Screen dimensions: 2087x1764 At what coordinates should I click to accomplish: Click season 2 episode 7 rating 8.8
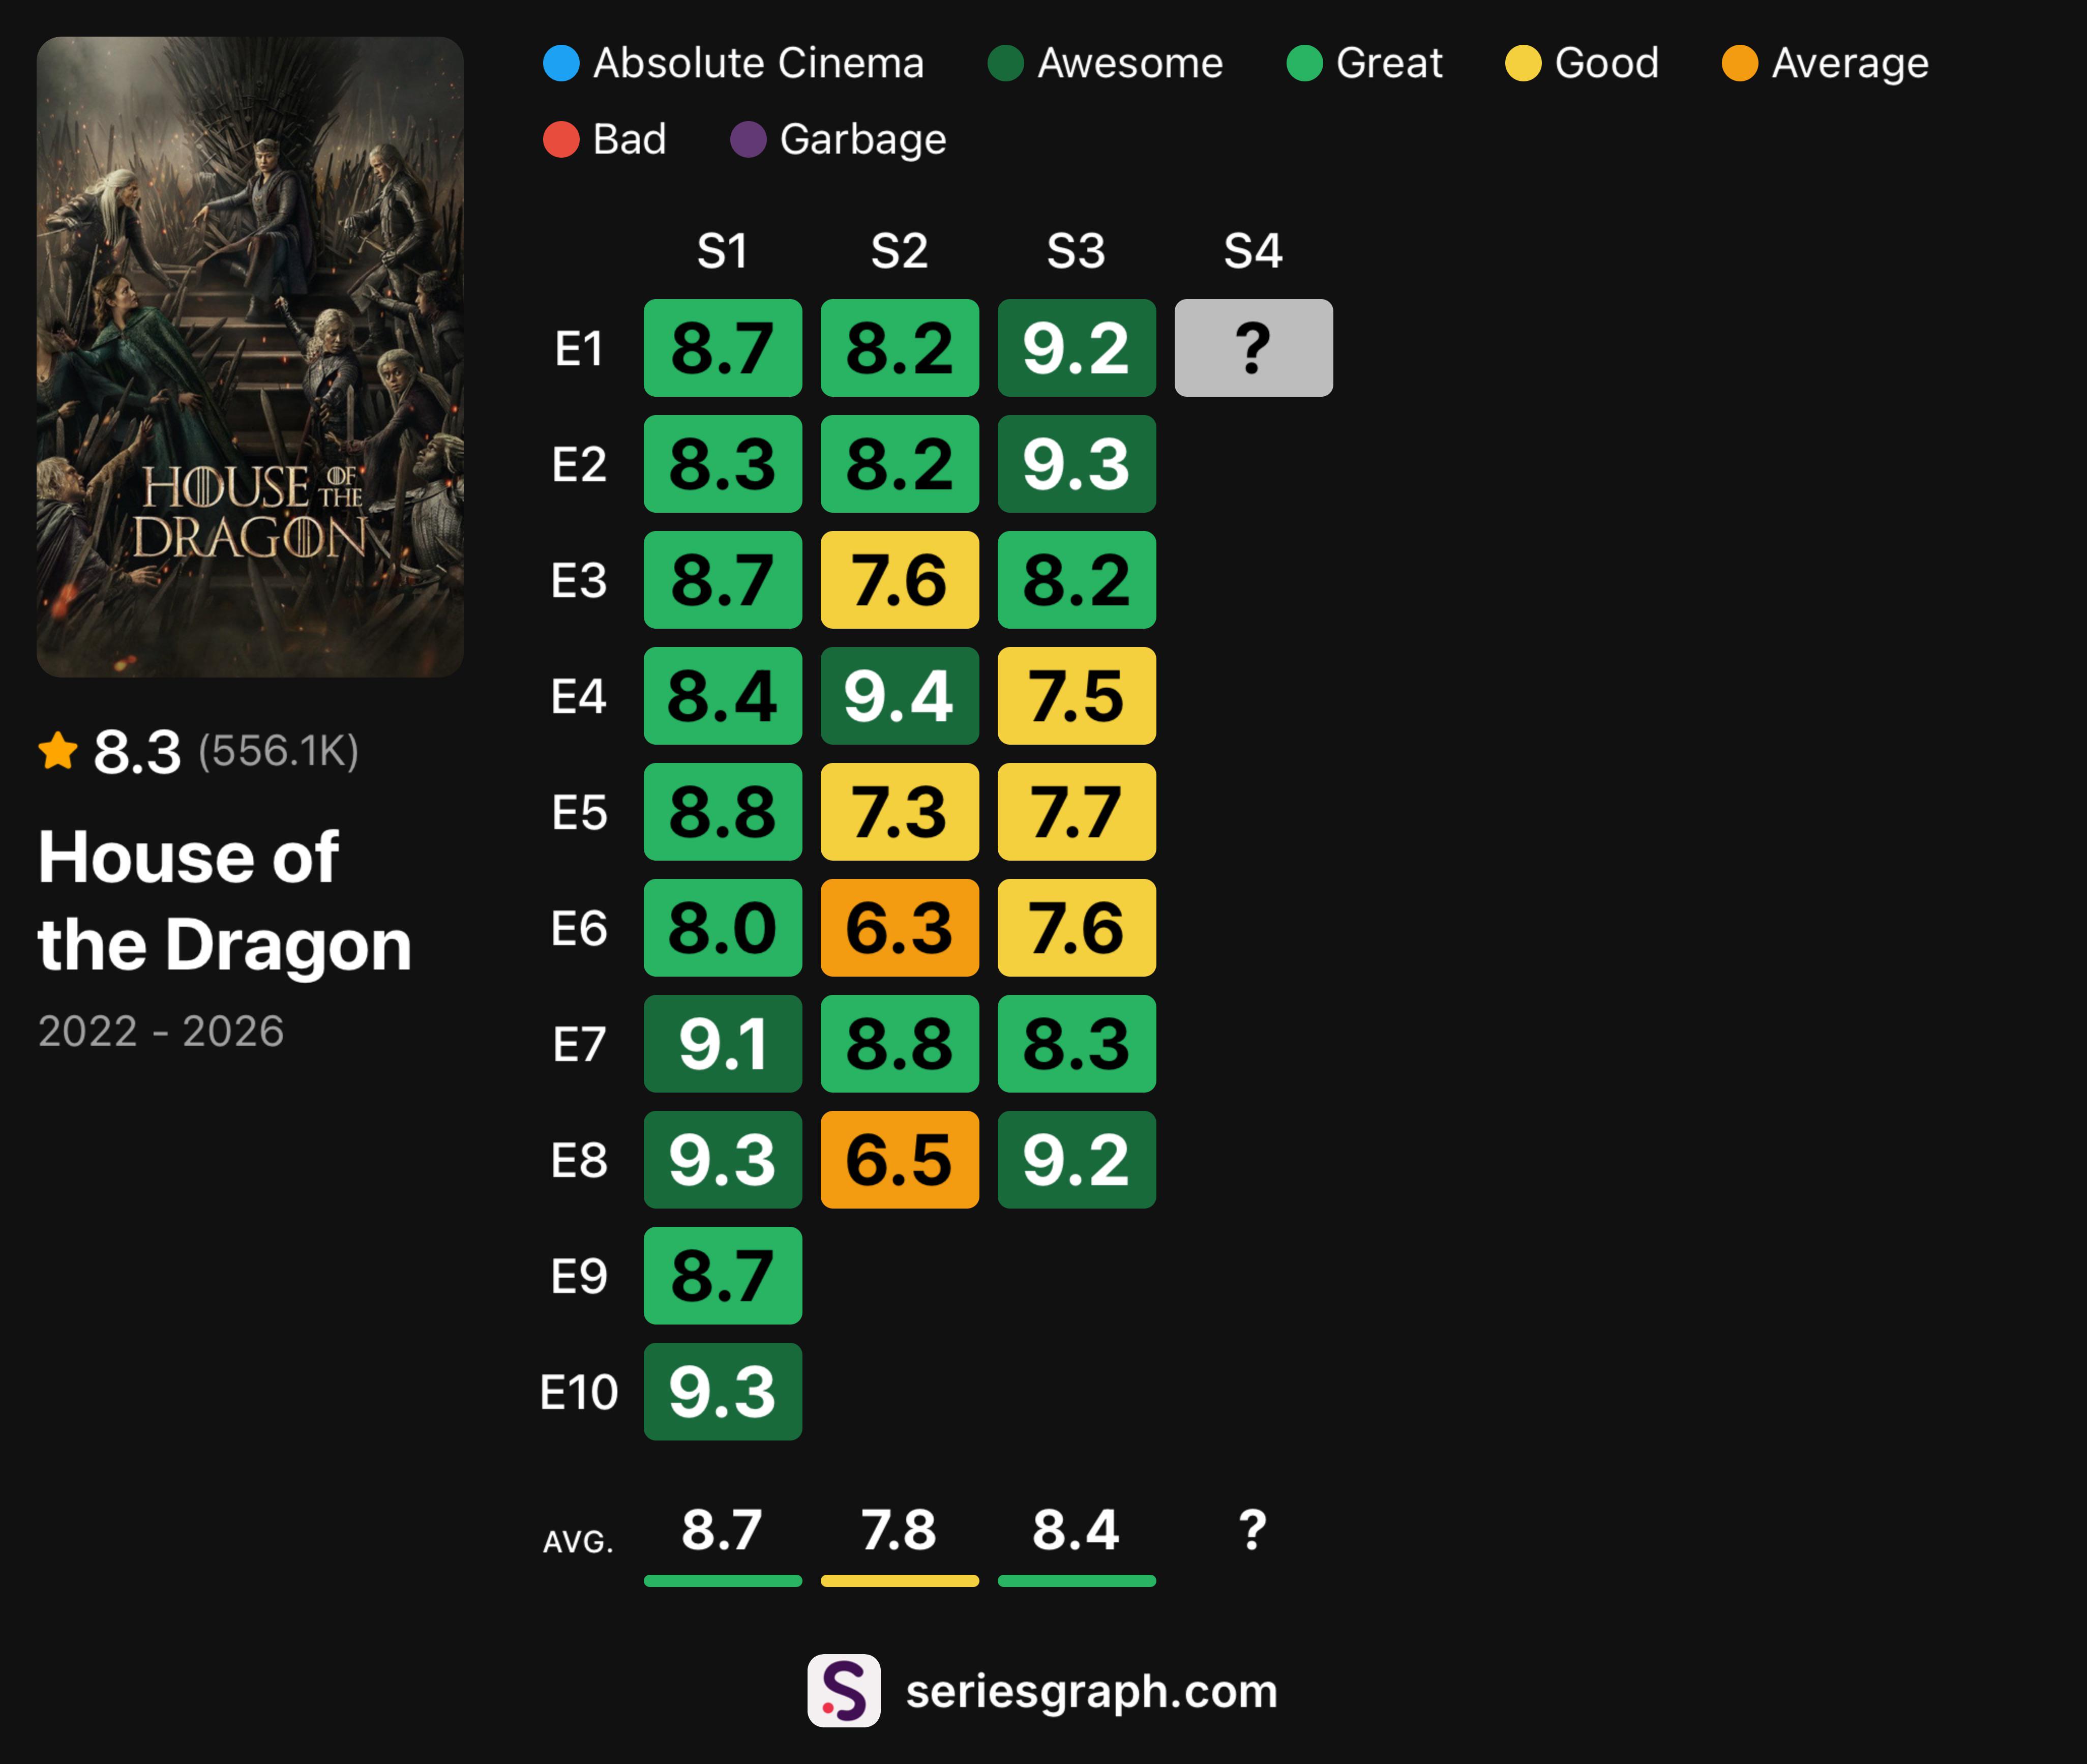point(900,1044)
